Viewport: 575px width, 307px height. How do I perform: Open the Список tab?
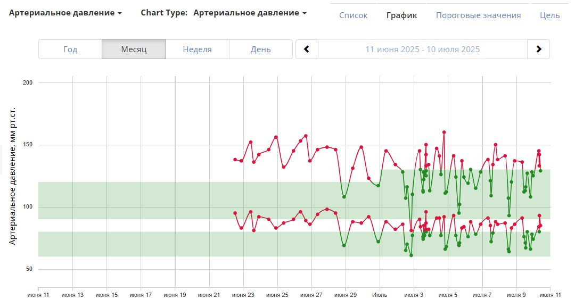[x=353, y=15]
